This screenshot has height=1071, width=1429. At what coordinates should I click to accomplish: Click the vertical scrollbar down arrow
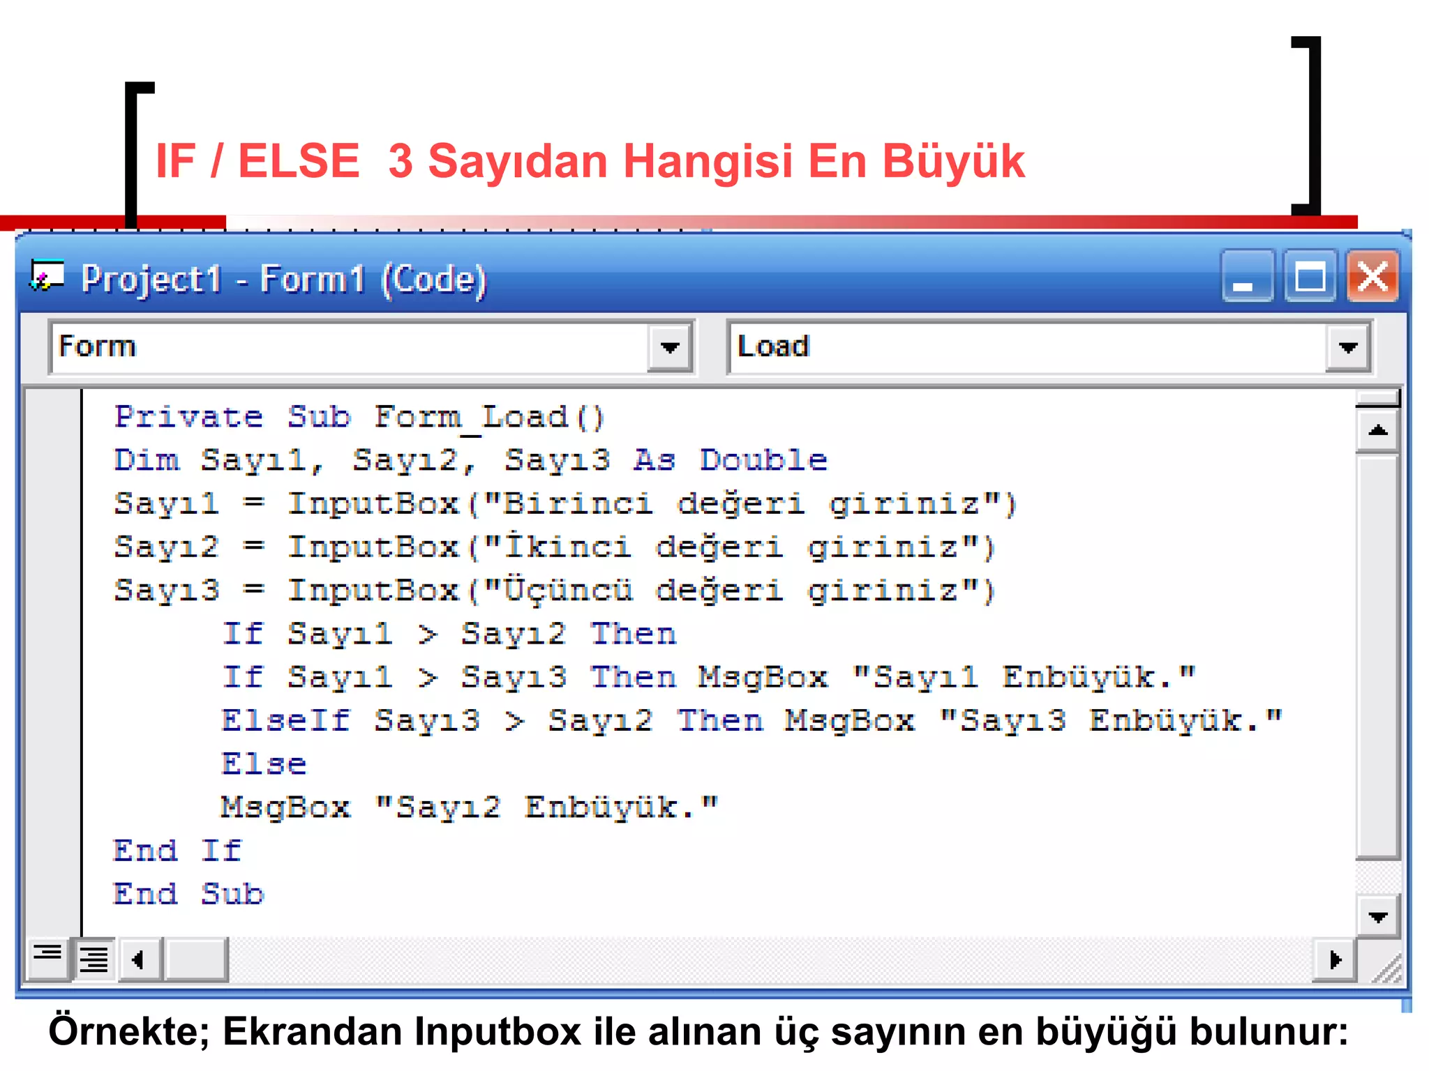click(x=1378, y=916)
